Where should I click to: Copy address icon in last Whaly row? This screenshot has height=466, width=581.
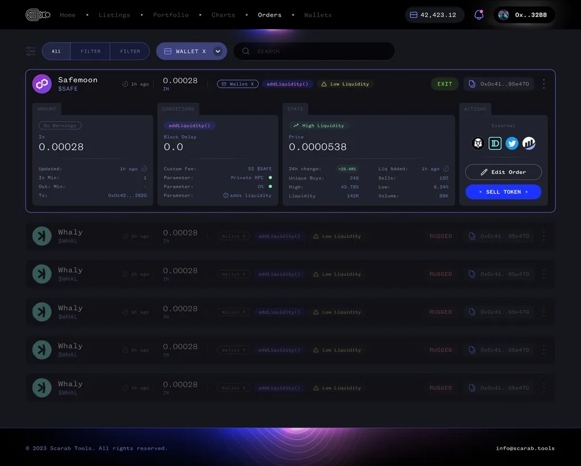[x=471, y=388]
